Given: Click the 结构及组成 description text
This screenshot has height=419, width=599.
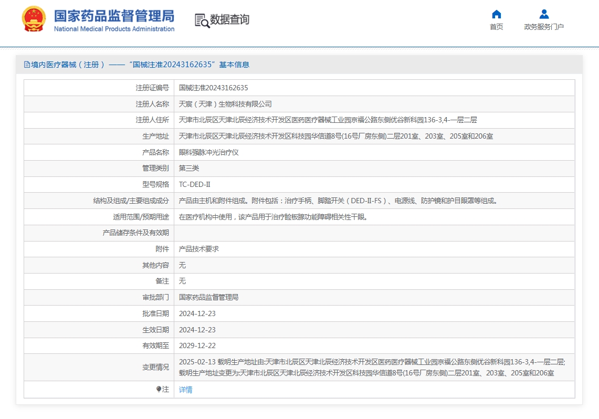Looking at the screenshot, I should [x=338, y=201].
